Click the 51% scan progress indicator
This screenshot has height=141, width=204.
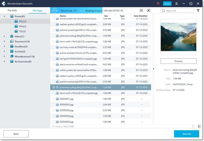pos(55,10)
